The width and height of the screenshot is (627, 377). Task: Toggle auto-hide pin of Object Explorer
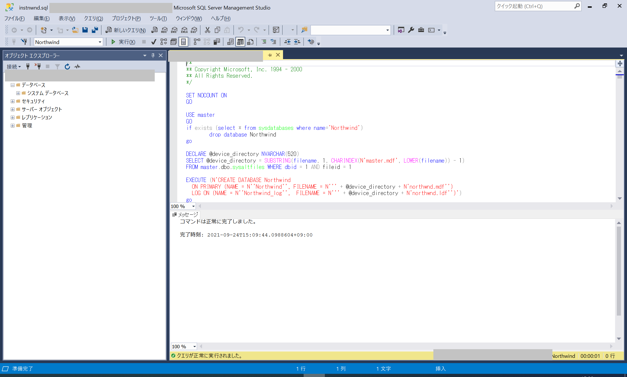pos(153,55)
